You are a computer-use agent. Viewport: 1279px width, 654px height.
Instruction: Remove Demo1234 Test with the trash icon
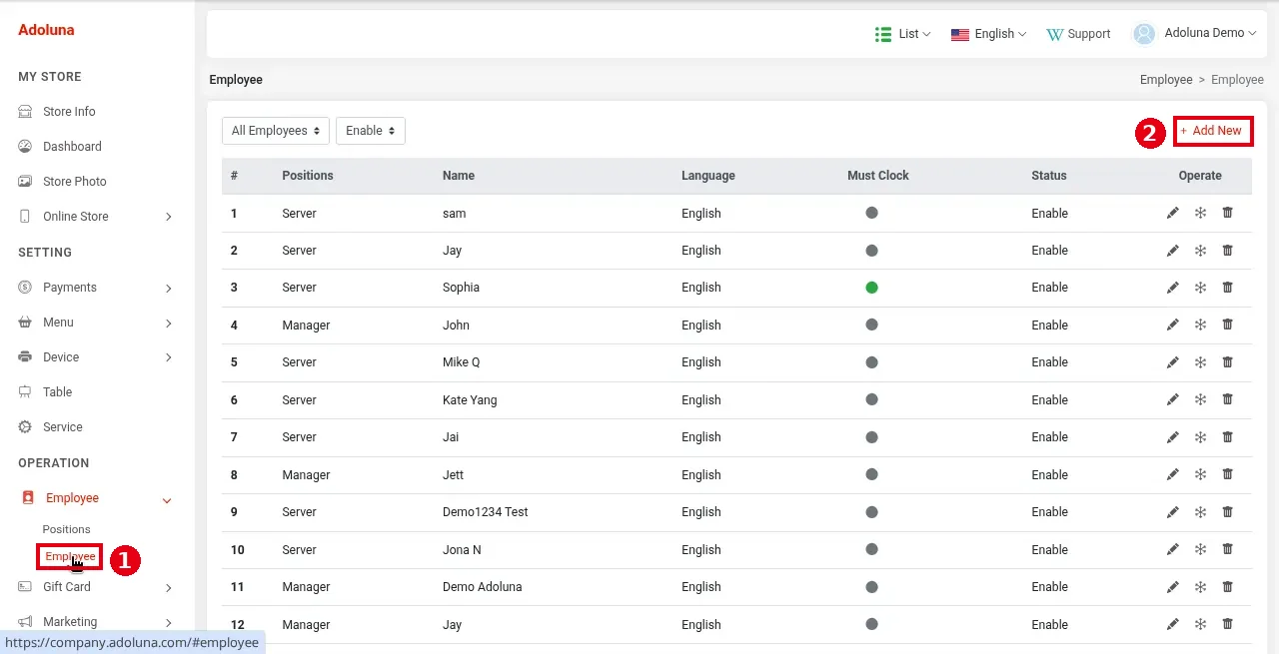point(1228,512)
